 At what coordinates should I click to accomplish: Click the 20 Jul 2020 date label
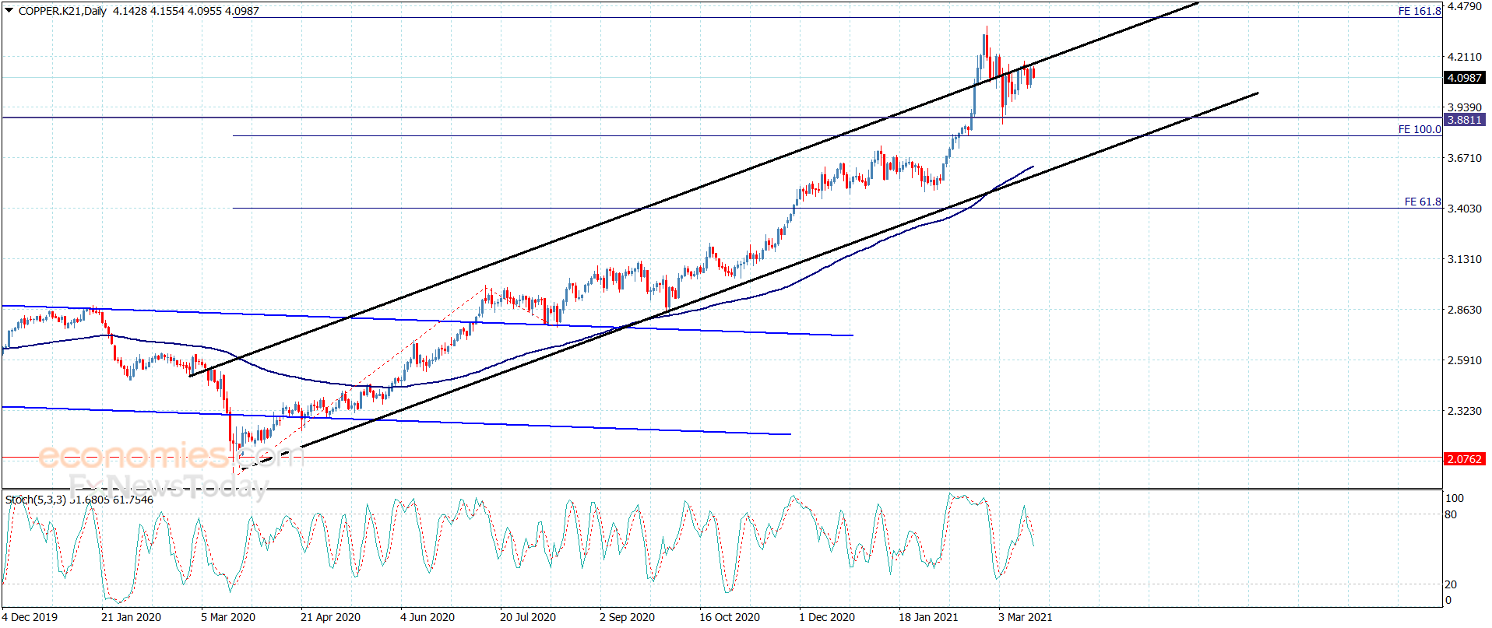tap(528, 617)
